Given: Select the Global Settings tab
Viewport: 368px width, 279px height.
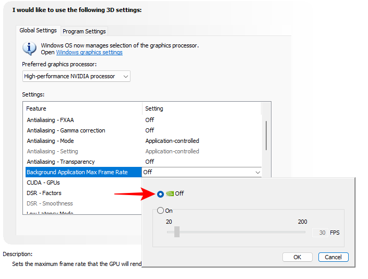Looking at the screenshot, I should tap(38, 31).
